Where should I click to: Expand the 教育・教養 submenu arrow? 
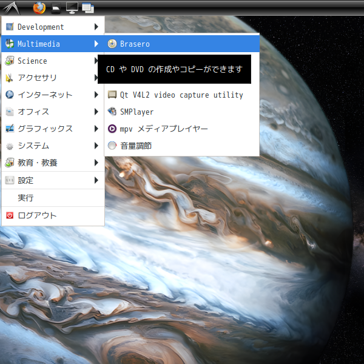point(96,163)
